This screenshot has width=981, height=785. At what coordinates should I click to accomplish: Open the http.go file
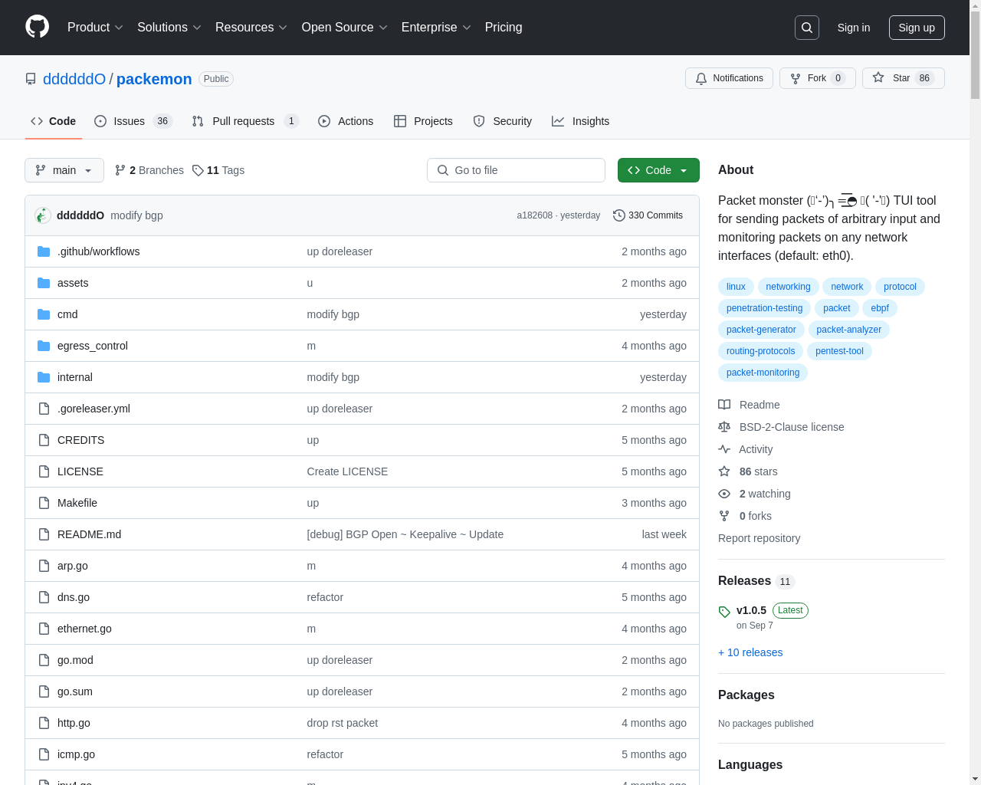tap(74, 723)
